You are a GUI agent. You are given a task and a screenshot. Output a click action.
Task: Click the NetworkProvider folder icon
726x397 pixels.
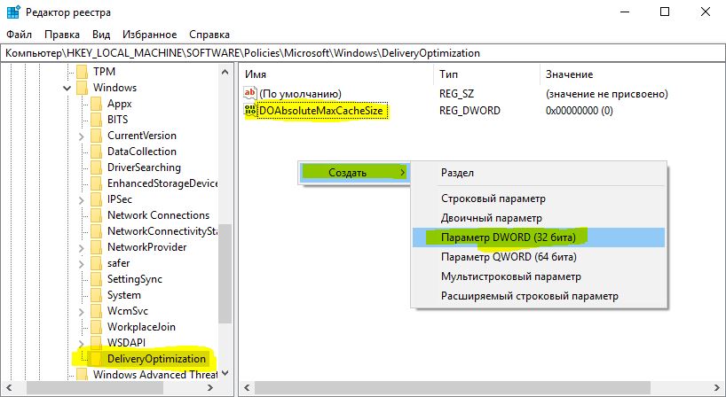click(97, 247)
